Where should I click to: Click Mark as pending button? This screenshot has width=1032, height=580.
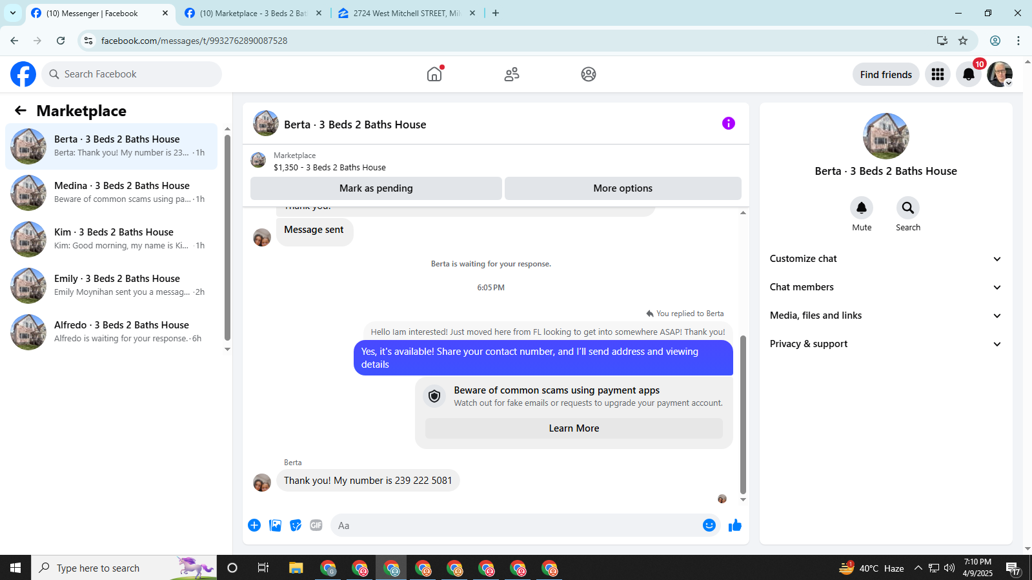point(376,188)
